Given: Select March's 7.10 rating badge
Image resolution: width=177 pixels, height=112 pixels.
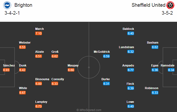Looking at the screenshot, I should (x=38, y=33).
